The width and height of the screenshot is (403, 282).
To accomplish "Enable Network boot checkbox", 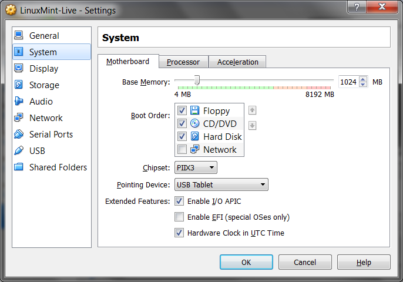I will point(182,149).
